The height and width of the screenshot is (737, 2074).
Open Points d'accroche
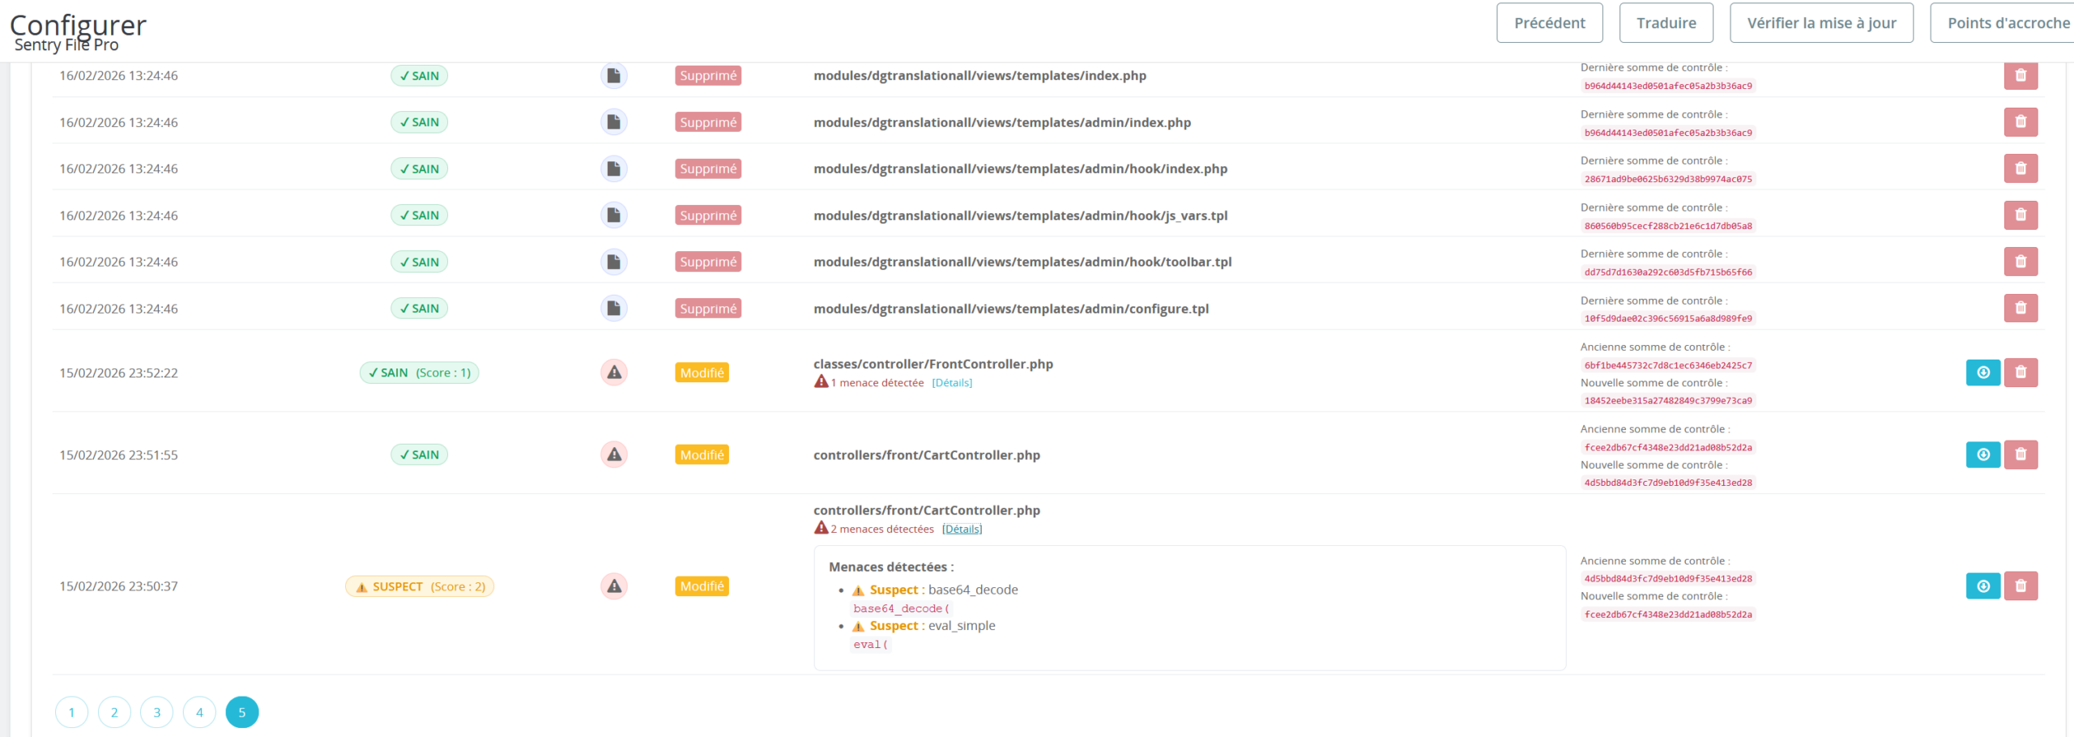point(2008,23)
